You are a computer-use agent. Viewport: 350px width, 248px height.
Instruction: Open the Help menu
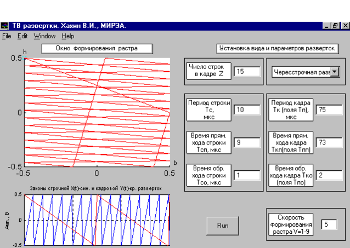68,36
